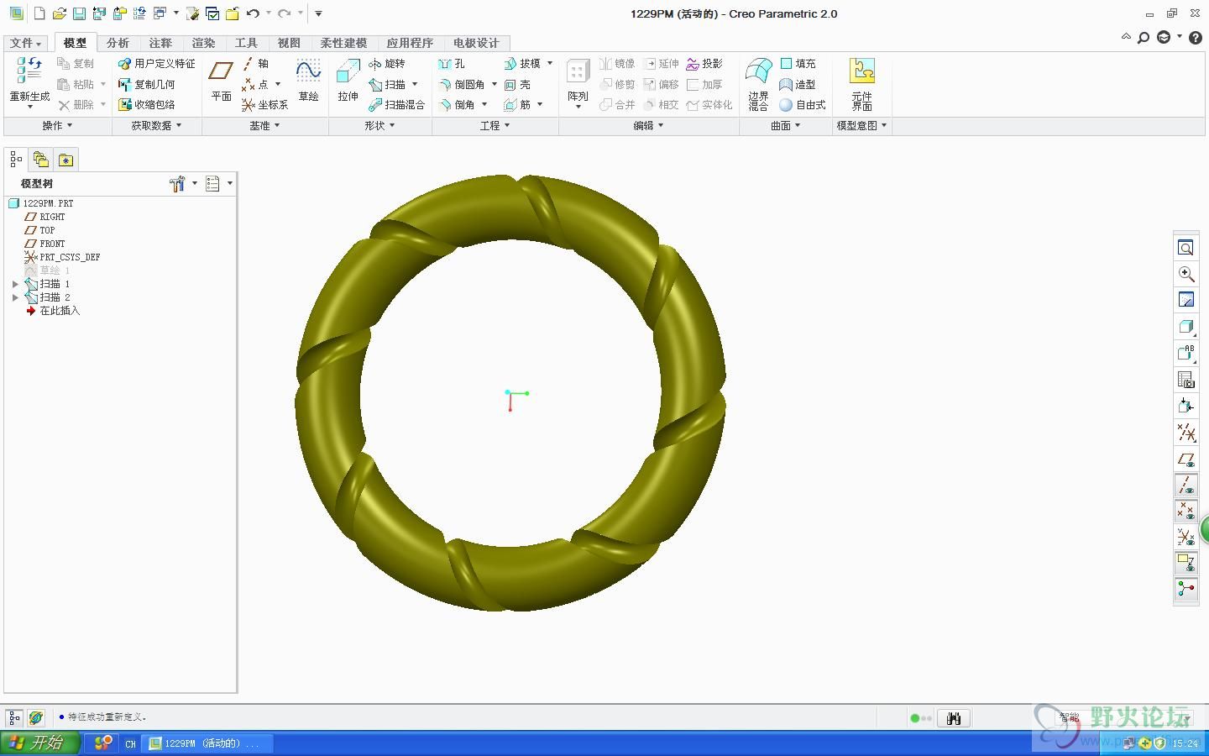Click the Undo arrow icon

click(253, 13)
